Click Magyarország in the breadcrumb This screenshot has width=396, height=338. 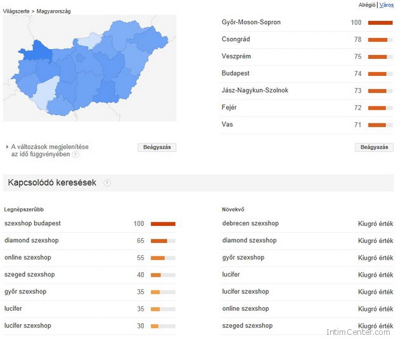point(54,11)
